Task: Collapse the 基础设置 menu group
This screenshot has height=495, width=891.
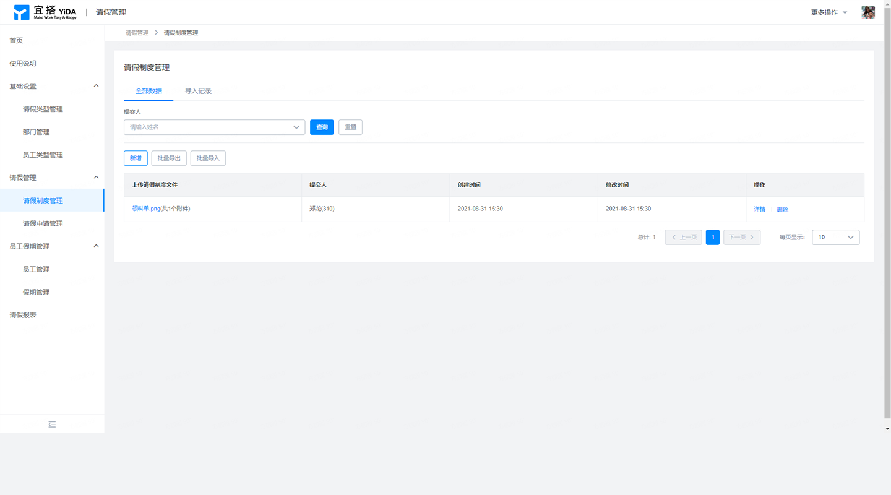Action: coord(96,86)
